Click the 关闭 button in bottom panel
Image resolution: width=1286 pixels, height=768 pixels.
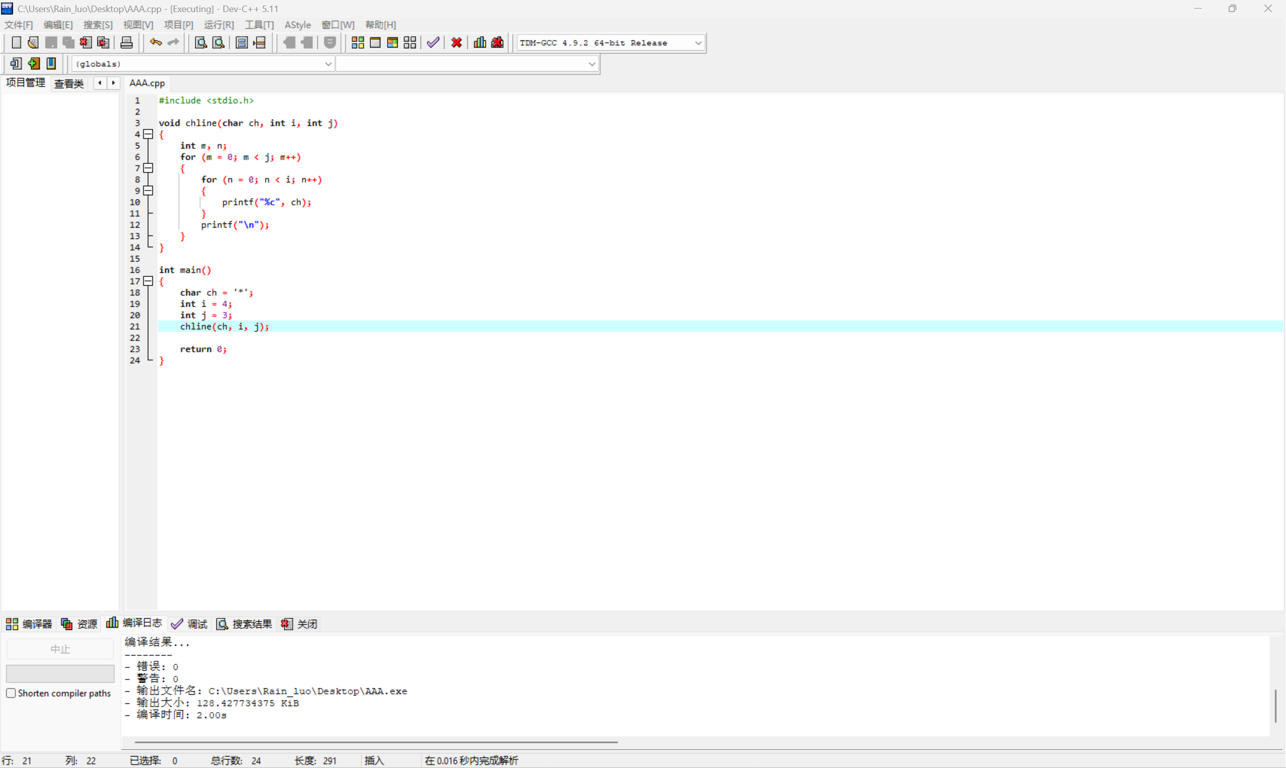click(x=299, y=624)
